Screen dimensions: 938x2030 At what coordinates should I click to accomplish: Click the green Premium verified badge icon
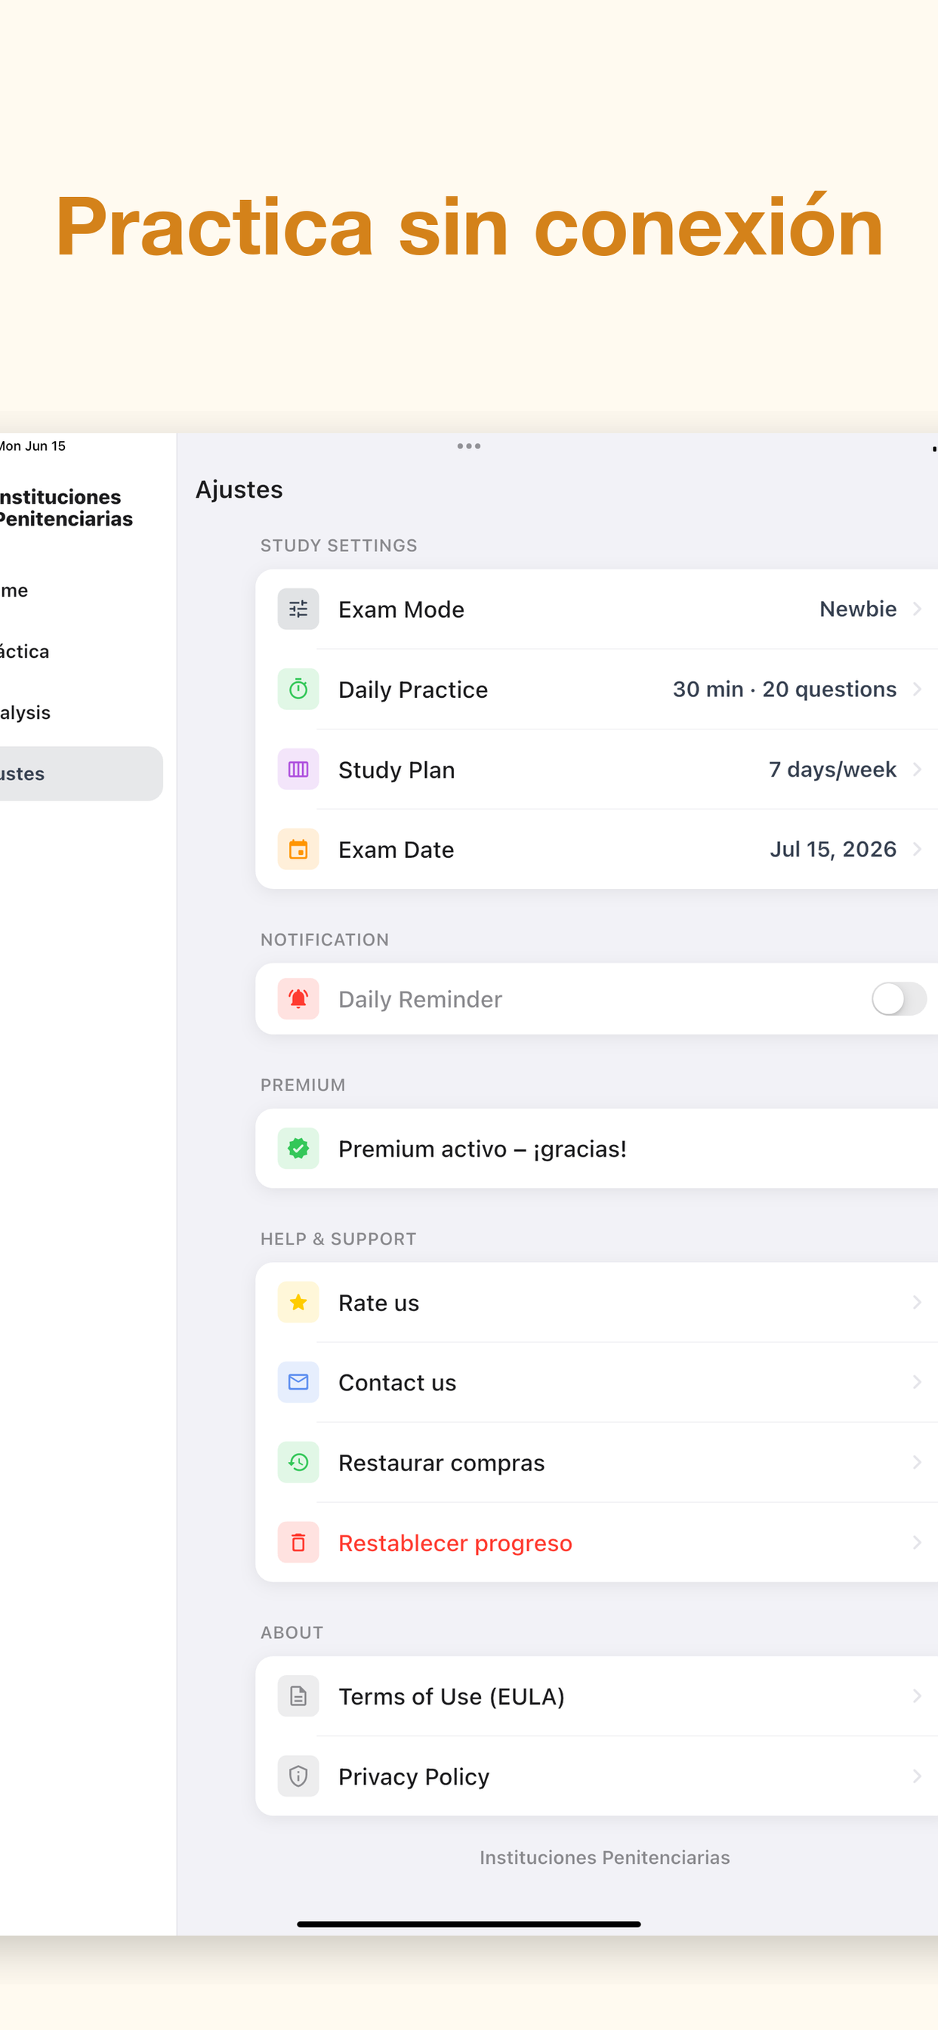click(x=298, y=1149)
